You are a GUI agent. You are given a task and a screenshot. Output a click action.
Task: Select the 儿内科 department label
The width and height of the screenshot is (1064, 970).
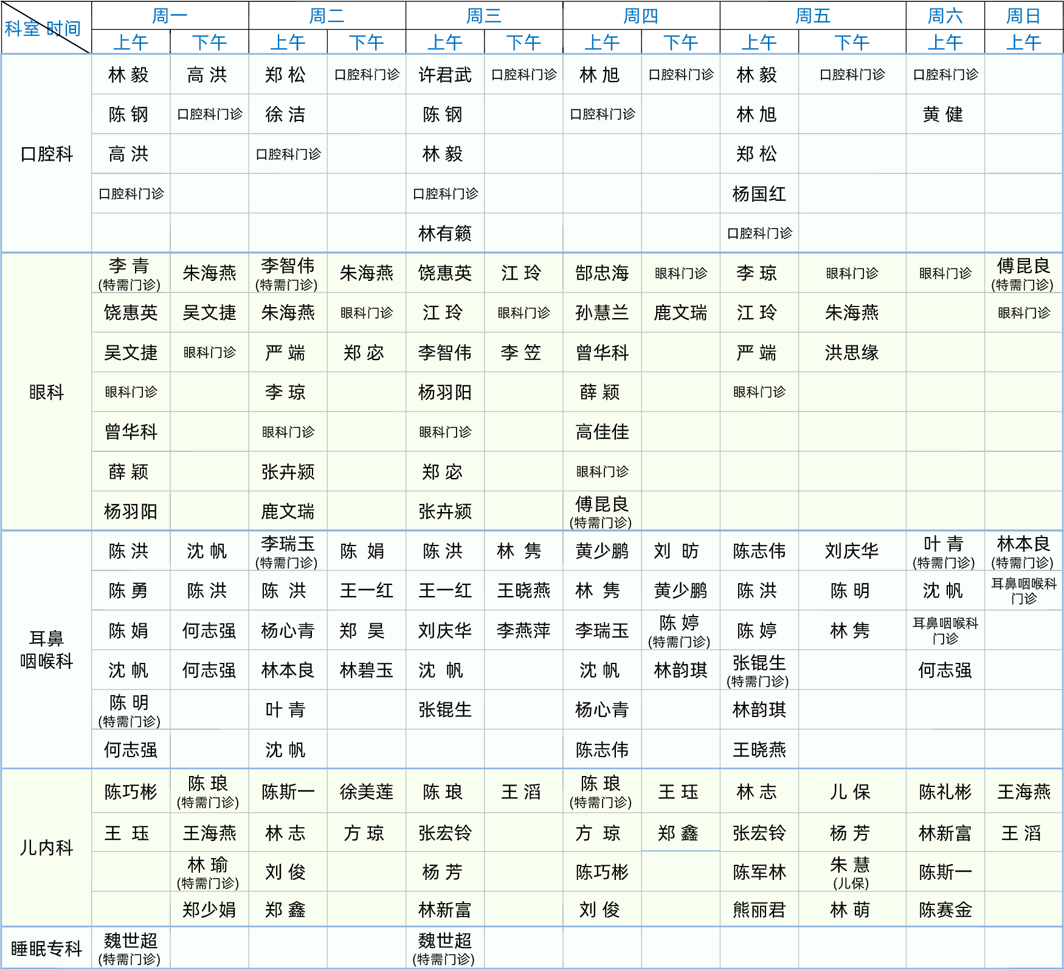[x=46, y=847]
